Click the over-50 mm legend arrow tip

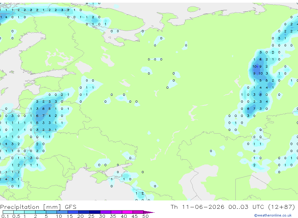pyautogui.click(x=149, y=212)
